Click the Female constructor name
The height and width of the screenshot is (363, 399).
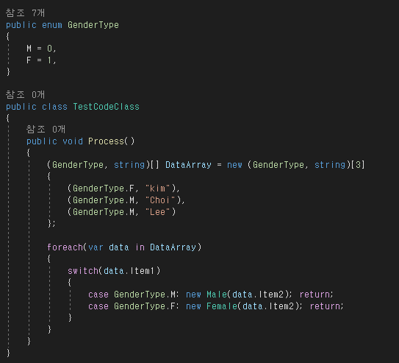point(222,306)
